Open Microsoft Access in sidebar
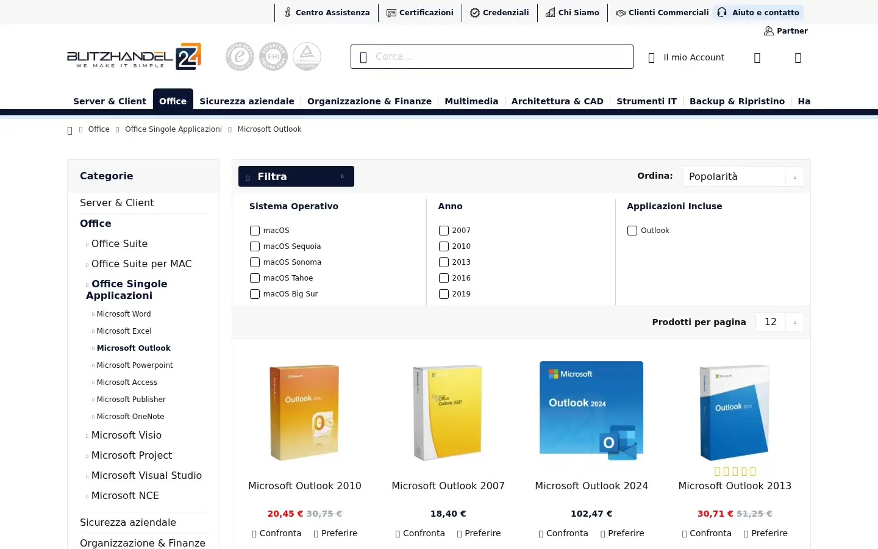Viewport: 878px width, 549px height. click(127, 382)
